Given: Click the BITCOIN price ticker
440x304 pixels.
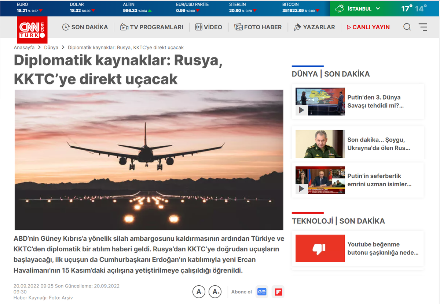Looking at the screenshot, I should [301, 8].
